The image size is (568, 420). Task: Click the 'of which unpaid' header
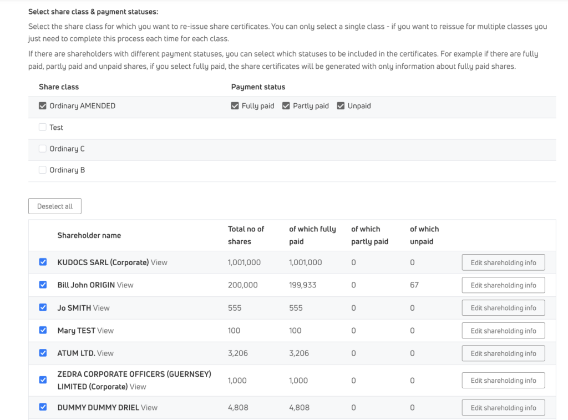(x=424, y=235)
